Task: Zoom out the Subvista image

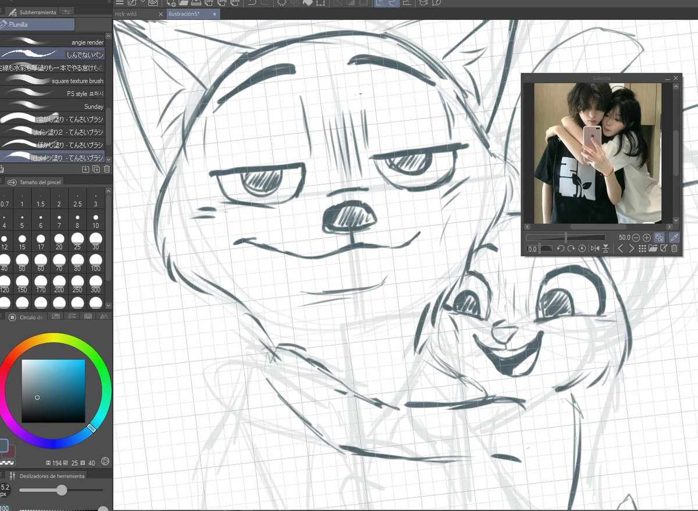Action: point(636,237)
